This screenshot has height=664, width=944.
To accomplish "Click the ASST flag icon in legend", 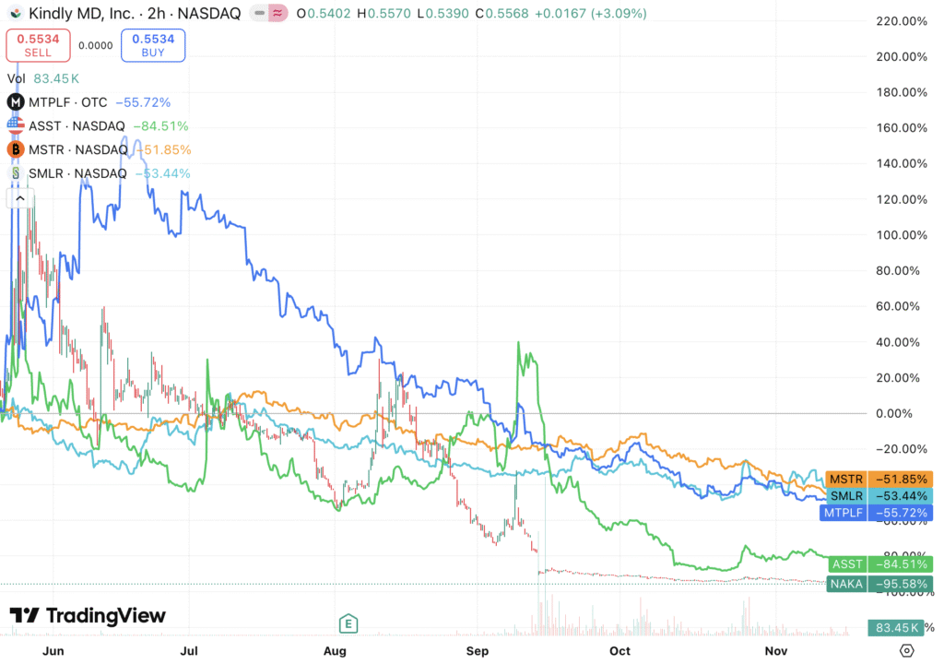I will [x=16, y=126].
